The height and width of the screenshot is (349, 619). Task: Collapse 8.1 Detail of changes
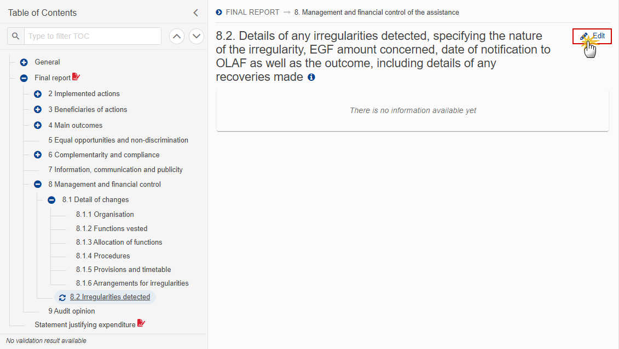[x=51, y=200]
